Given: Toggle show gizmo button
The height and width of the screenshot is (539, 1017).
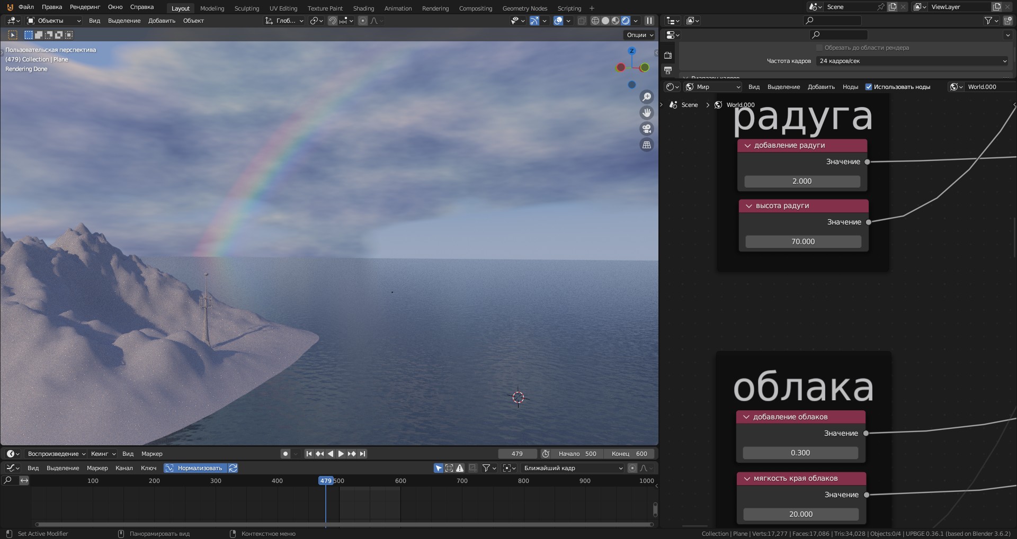Looking at the screenshot, I should 534,21.
